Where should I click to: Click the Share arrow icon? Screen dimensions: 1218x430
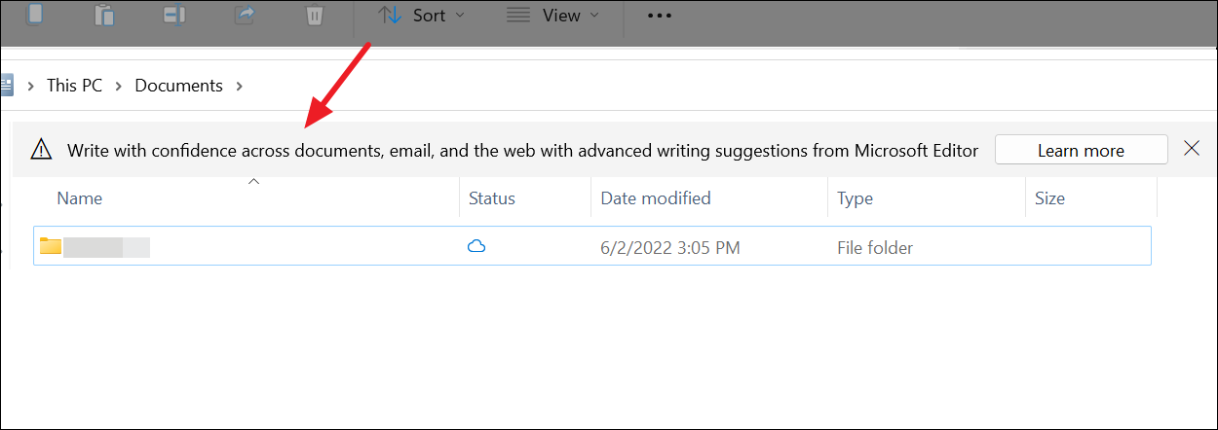coord(245,15)
